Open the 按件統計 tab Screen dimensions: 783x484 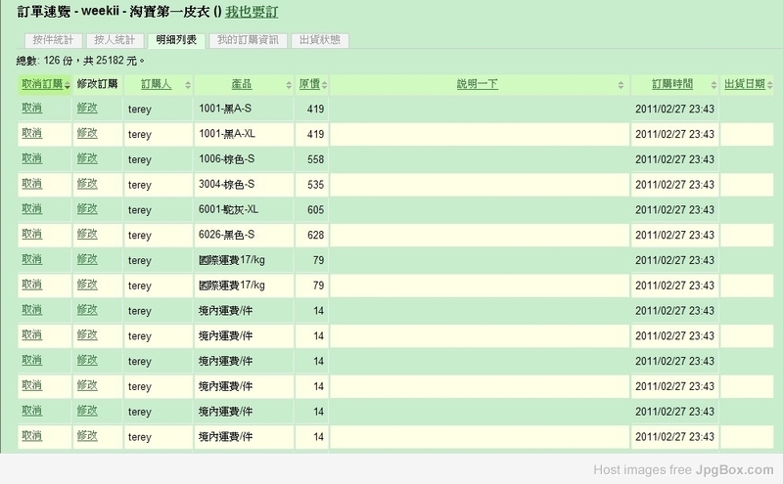(51, 40)
